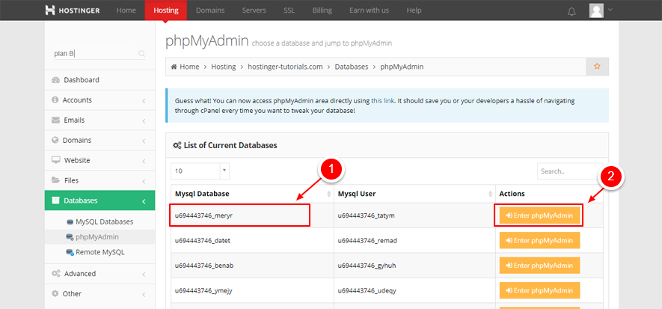662x309 pixels.
Task: Open Remote MySQL in sidebar
Action: [x=100, y=252]
